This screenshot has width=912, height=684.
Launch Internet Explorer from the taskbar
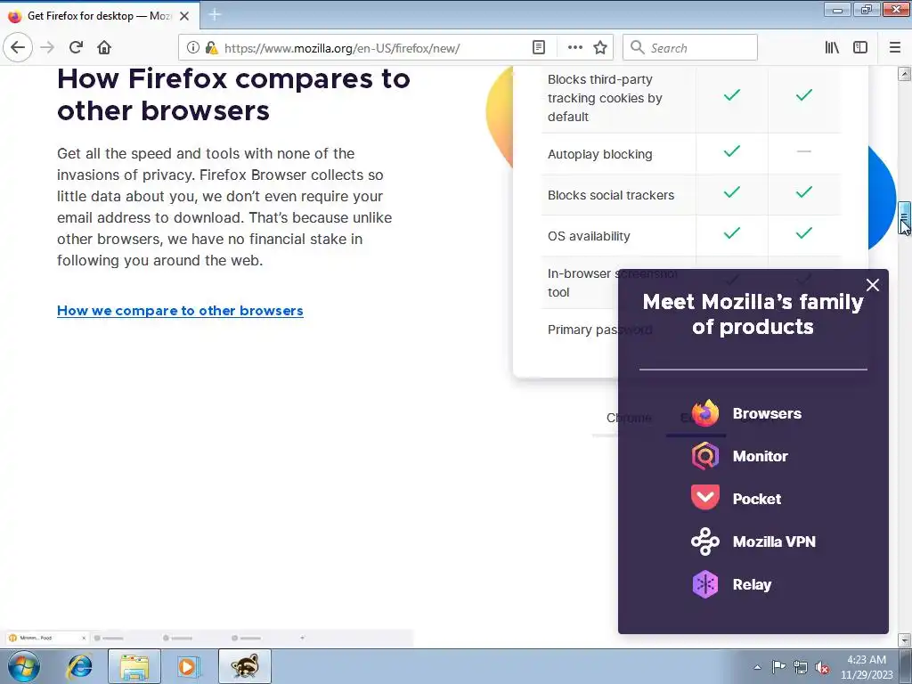coord(79,666)
